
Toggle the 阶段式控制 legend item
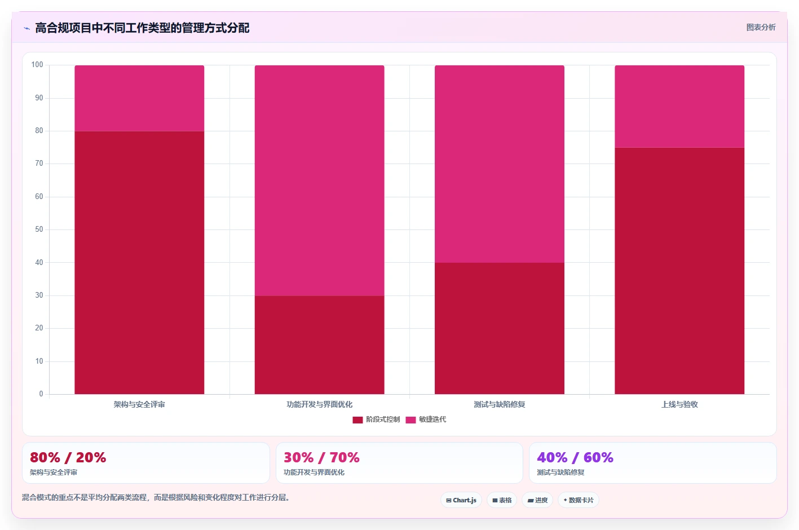[x=376, y=419]
